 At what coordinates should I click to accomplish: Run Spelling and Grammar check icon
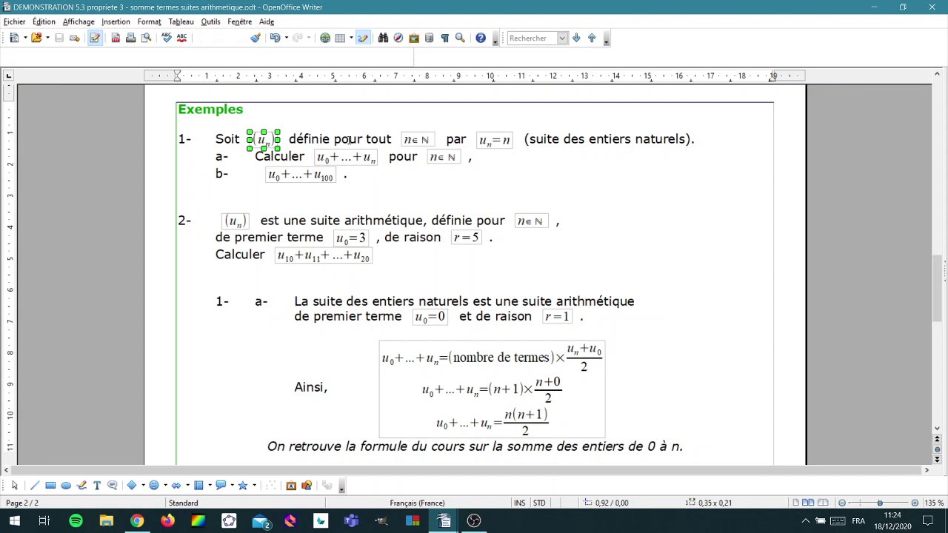point(166,38)
